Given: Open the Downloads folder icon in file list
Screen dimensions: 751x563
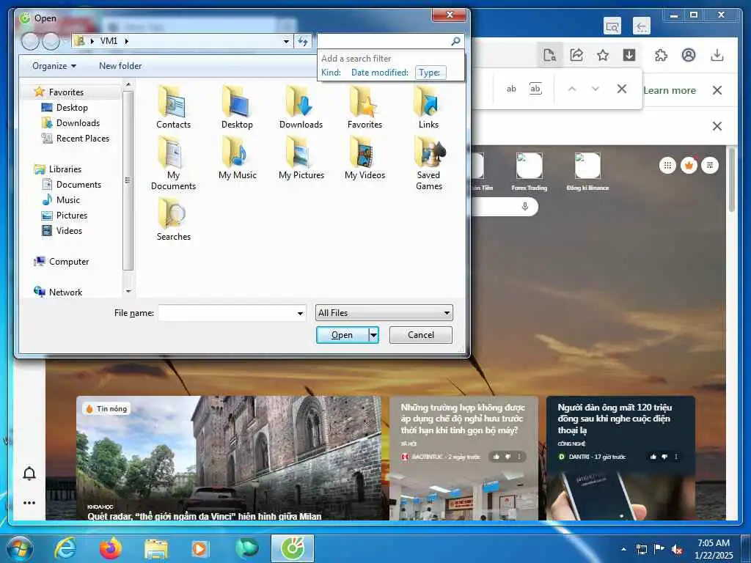Looking at the screenshot, I should click(x=301, y=107).
